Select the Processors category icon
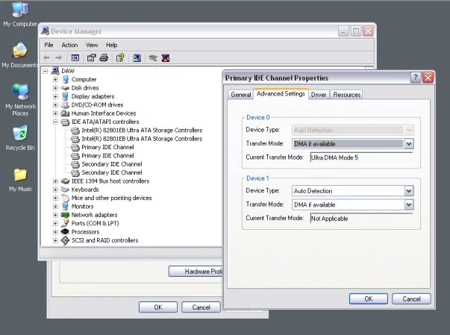 (x=65, y=231)
